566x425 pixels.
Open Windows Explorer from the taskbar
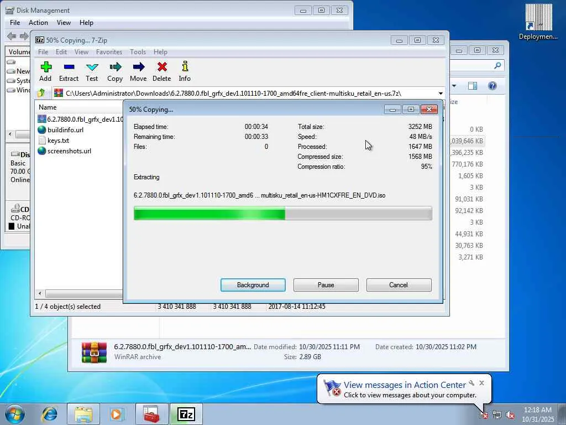point(83,414)
